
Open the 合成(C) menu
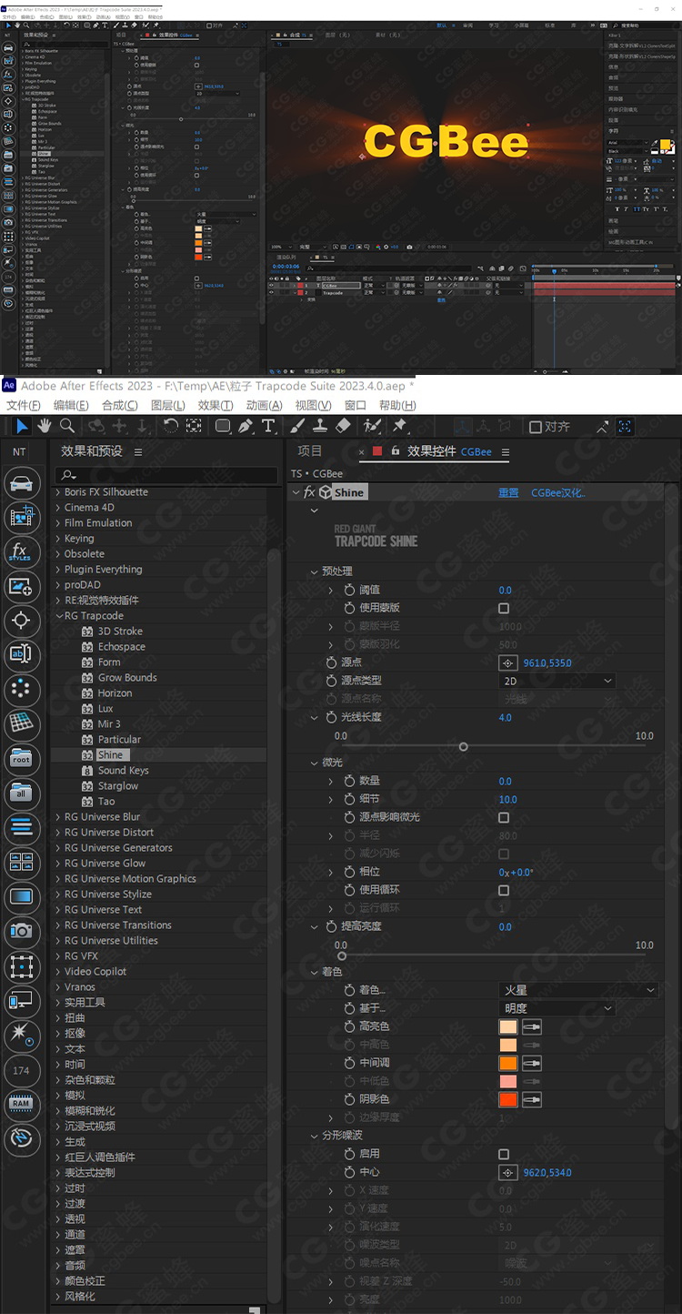[x=120, y=405]
